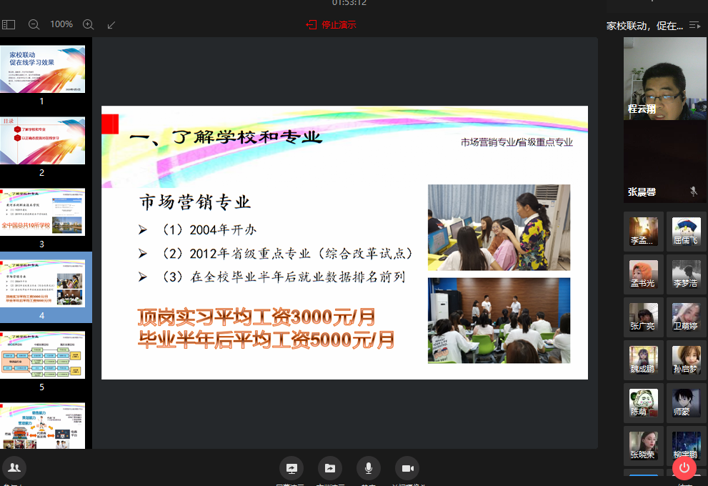The image size is (708, 486).
Task: Jump to slide 5 thumbnail
Action: [x=42, y=354]
